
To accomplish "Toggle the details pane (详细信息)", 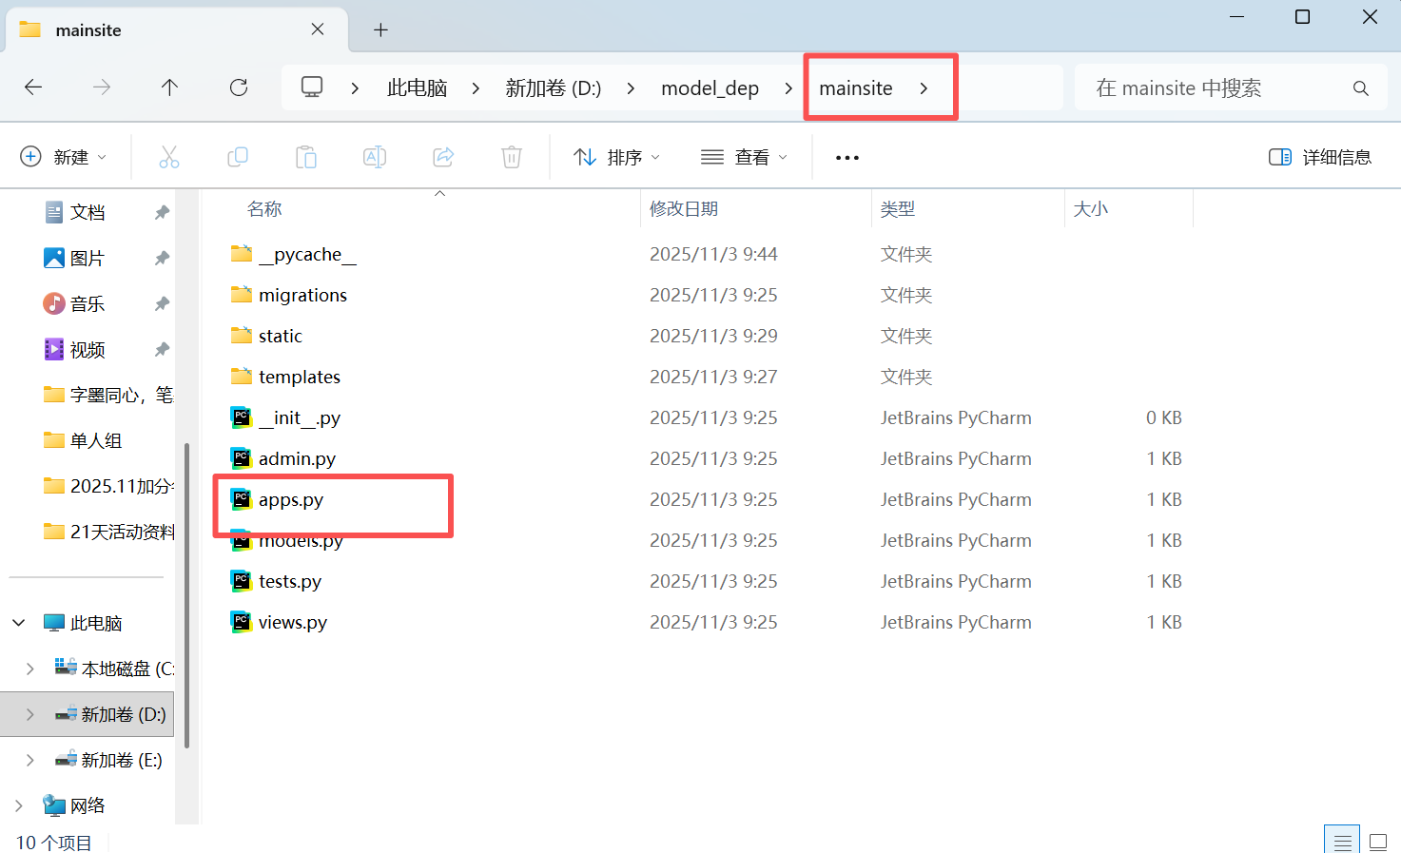I will (x=1320, y=157).
